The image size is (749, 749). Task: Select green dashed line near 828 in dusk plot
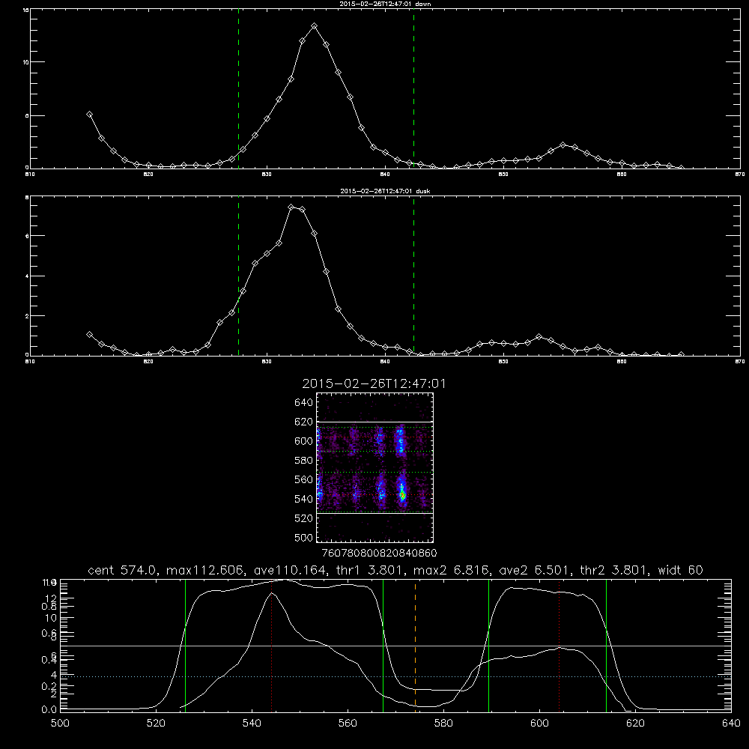tap(238, 276)
